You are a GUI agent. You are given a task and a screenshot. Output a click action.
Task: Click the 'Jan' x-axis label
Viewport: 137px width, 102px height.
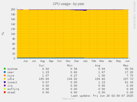pyautogui.click(x=85, y=61)
